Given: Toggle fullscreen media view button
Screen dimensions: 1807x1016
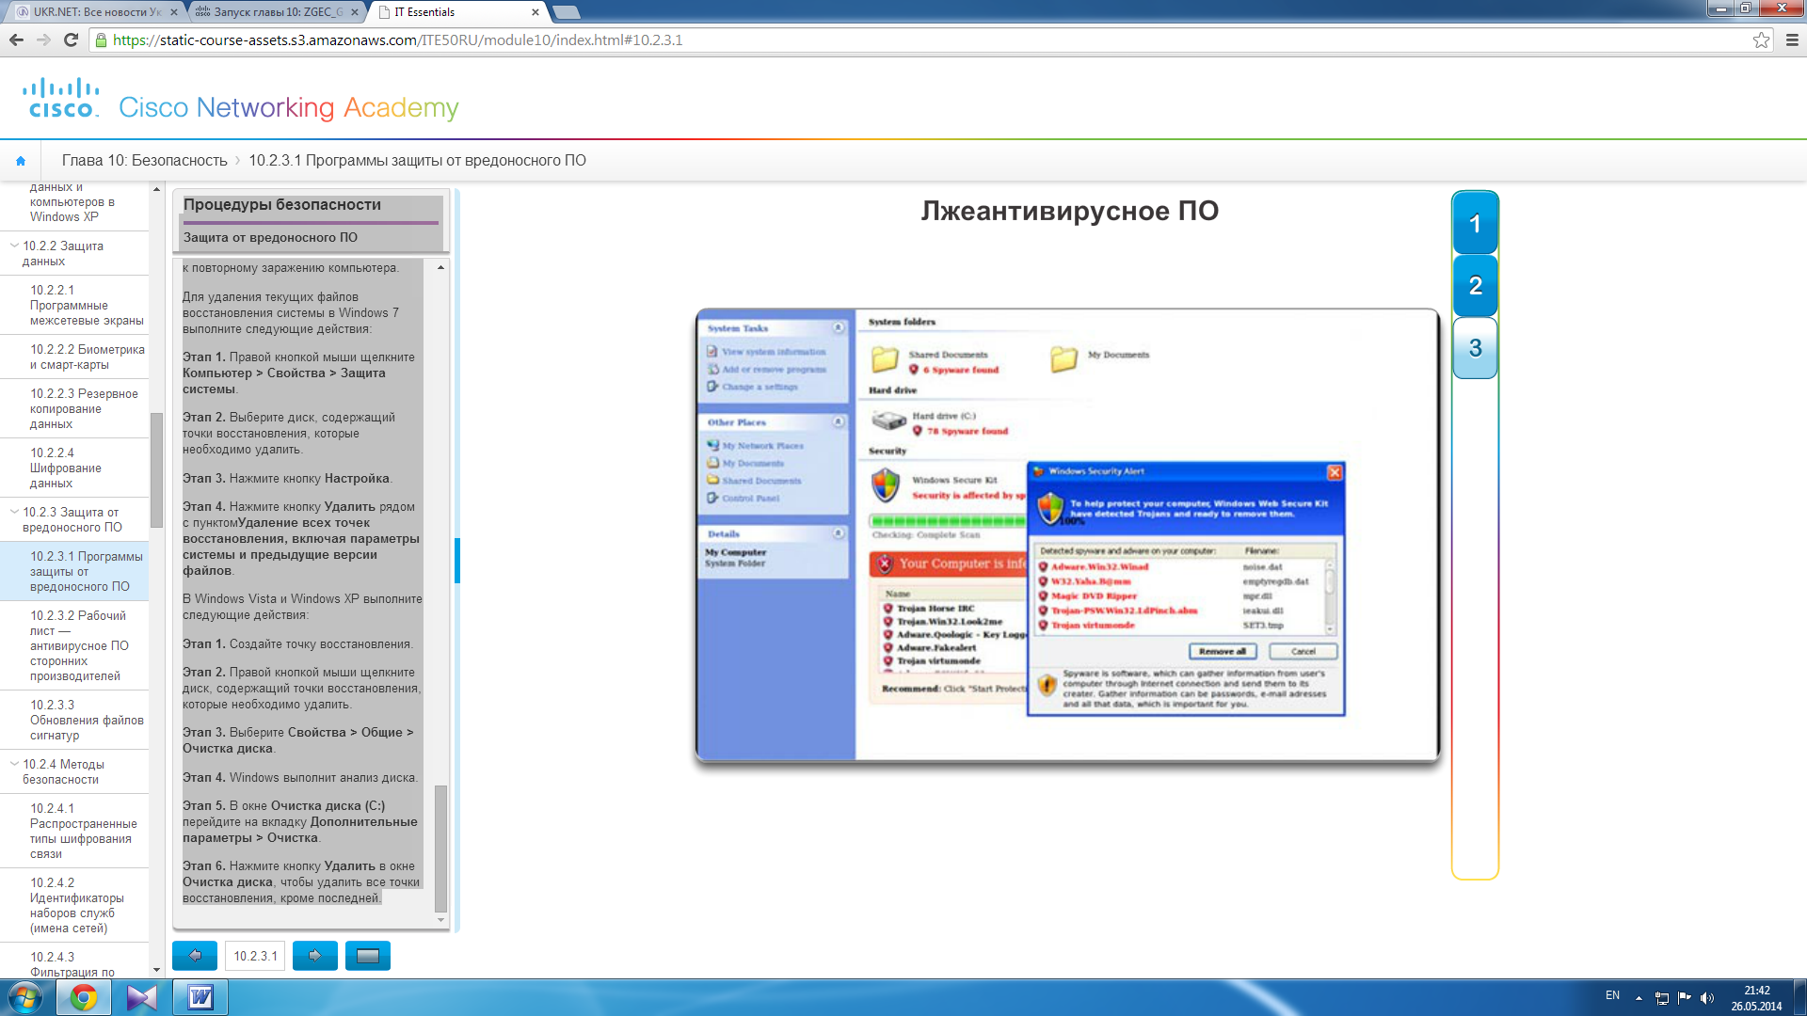Looking at the screenshot, I should click(x=368, y=956).
